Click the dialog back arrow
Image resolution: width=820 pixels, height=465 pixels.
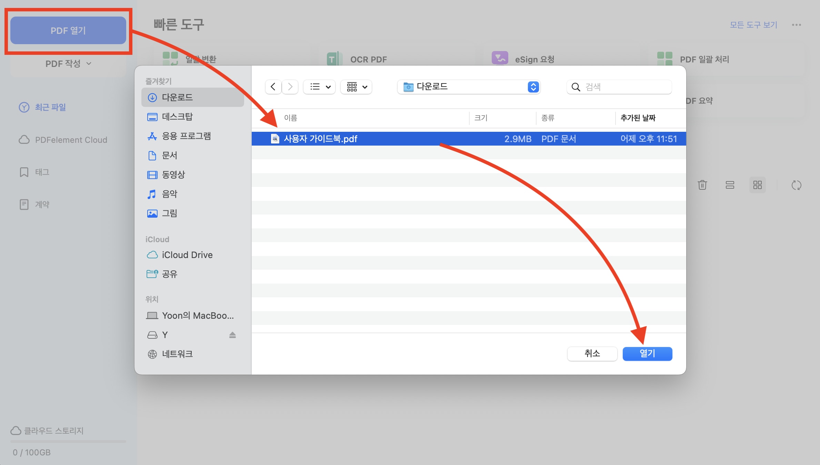point(273,87)
